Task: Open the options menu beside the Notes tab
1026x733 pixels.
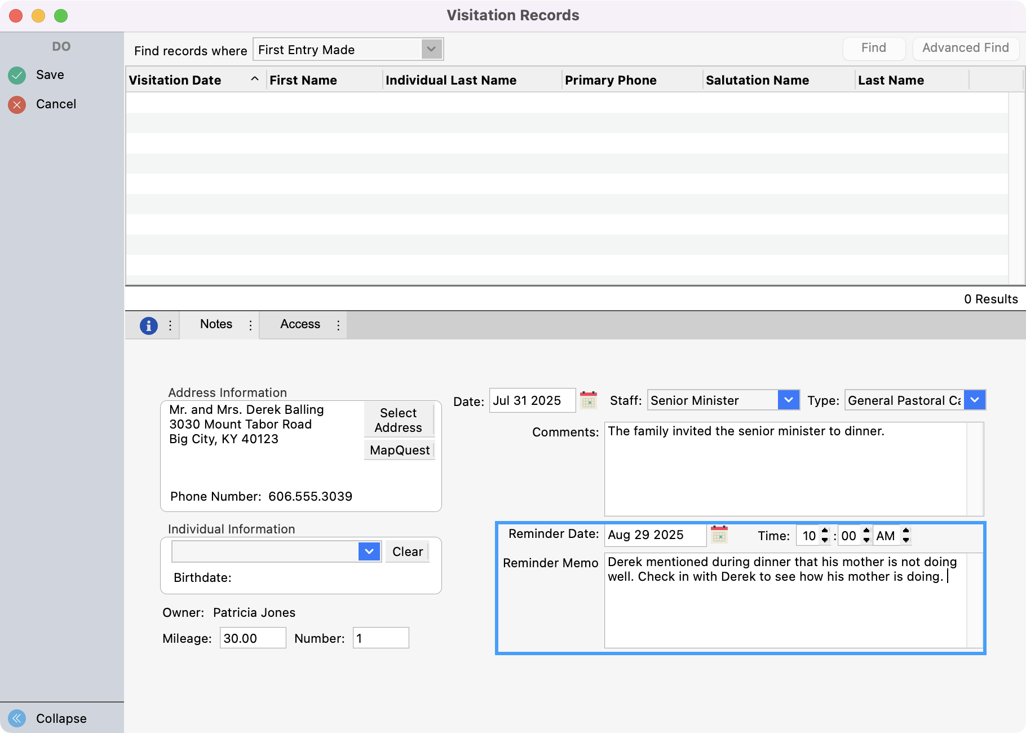Action: point(250,325)
